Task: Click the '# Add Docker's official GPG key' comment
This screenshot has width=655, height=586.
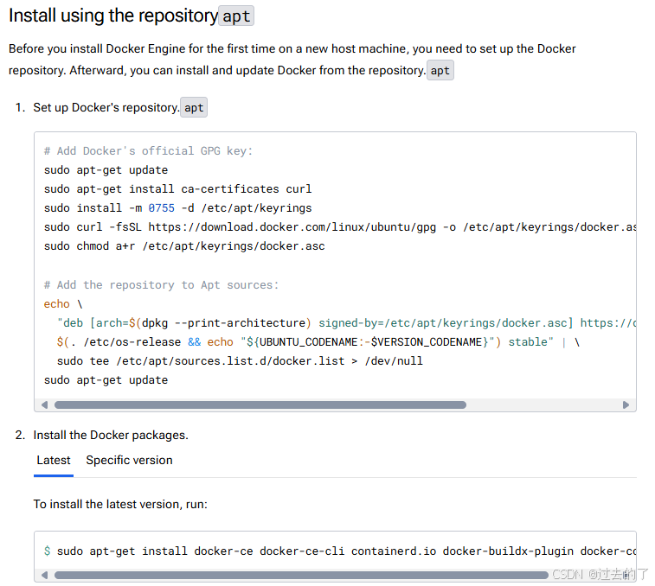Action: pyautogui.click(x=148, y=150)
